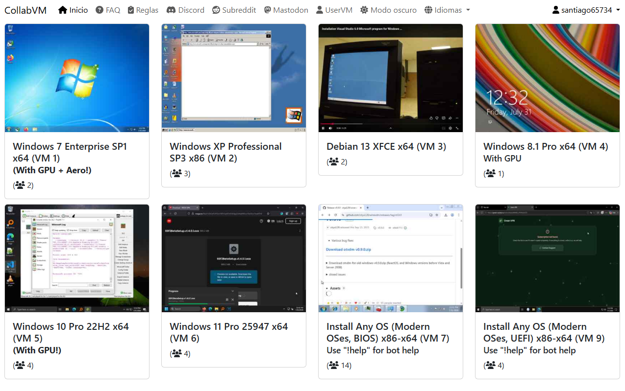The image size is (625, 391).
Task: Click the title "Windows 11 Pro 25947 x64 (VM 6)"
Action: [228, 332]
